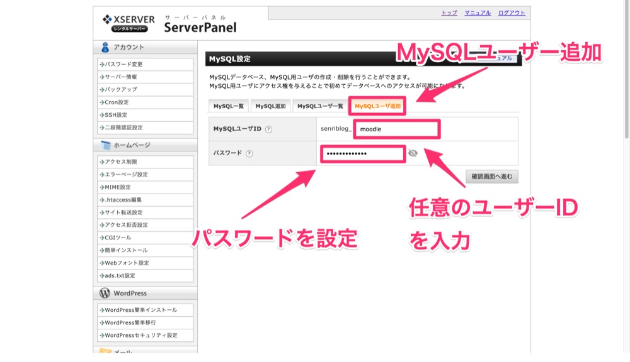This screenshot has height=362, width=630.
Task: Open WordPress簡単移行
Action: 145,322
